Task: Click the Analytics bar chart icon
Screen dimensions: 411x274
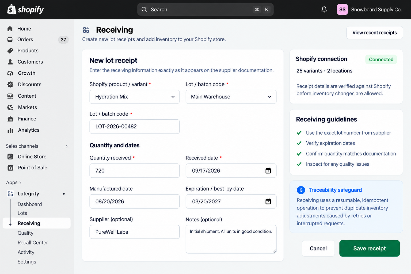Action: pos(10,130)
